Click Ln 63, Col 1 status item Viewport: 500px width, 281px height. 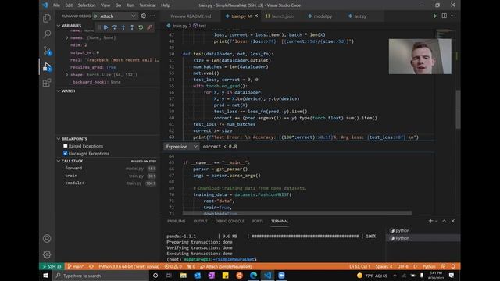click(359, 266)
